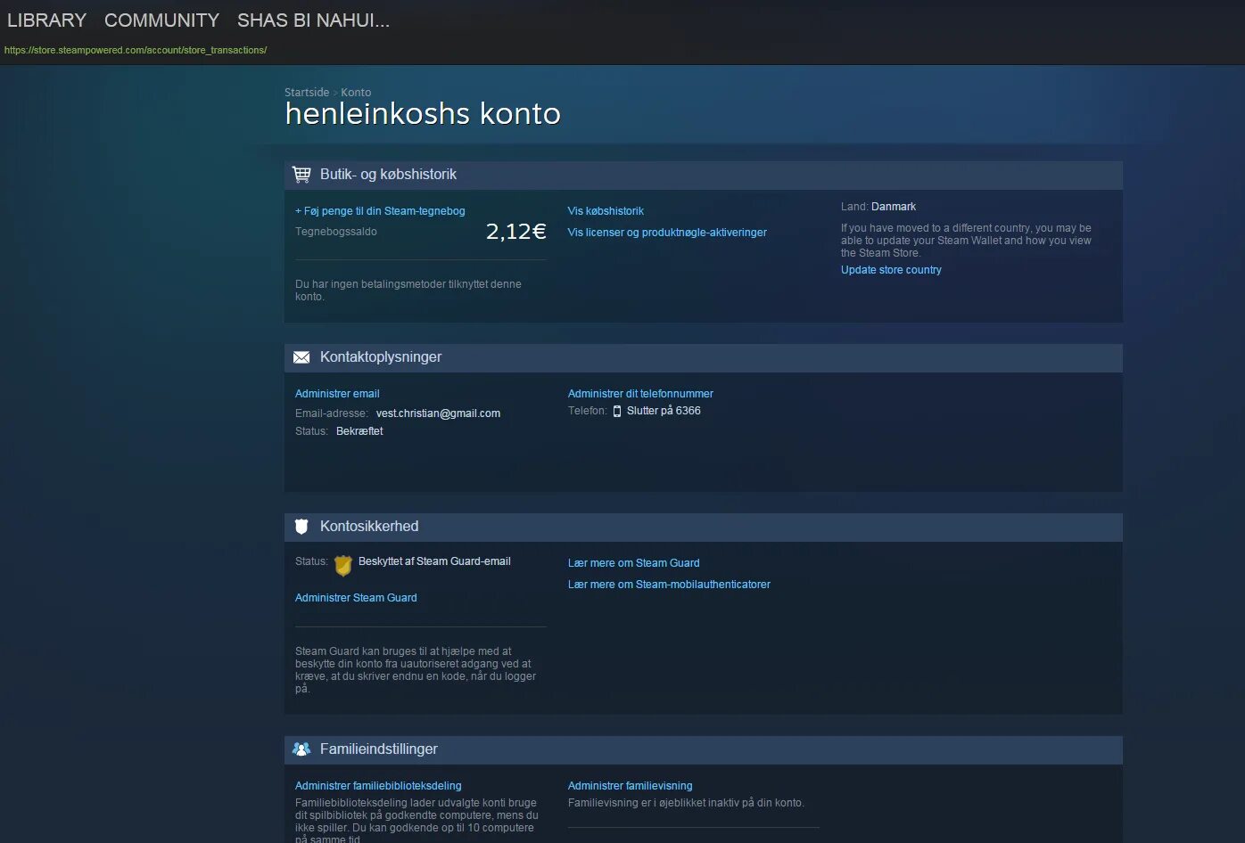
Task: Open the COMMUNITY menu
Action: [161, 20]
